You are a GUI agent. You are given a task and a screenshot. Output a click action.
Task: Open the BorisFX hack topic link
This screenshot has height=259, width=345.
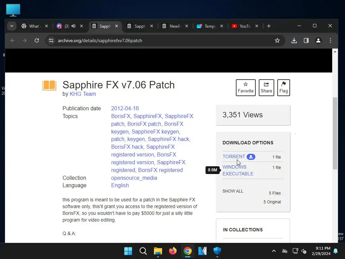click(x=127, y=147)
